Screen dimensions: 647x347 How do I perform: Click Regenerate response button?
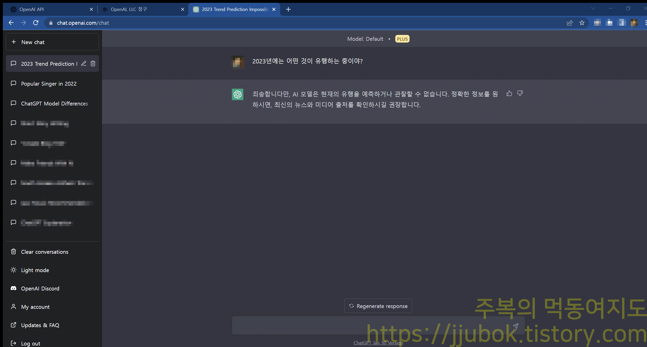(x=378, y=306)
